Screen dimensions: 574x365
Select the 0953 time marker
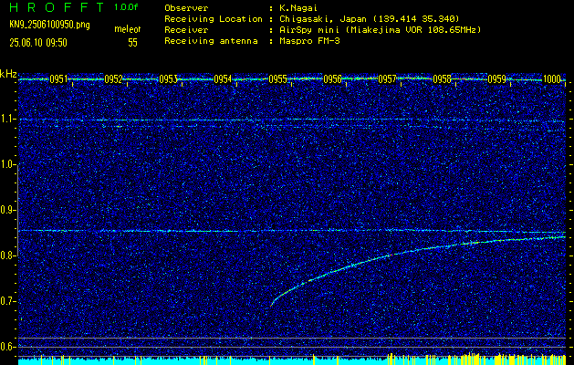(x=168, y=79)
